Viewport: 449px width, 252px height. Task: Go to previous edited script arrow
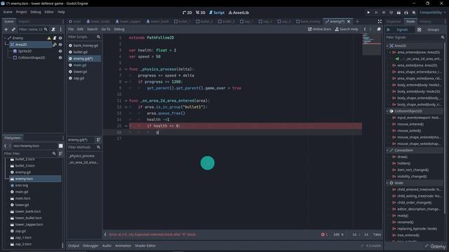pos(365,29)
